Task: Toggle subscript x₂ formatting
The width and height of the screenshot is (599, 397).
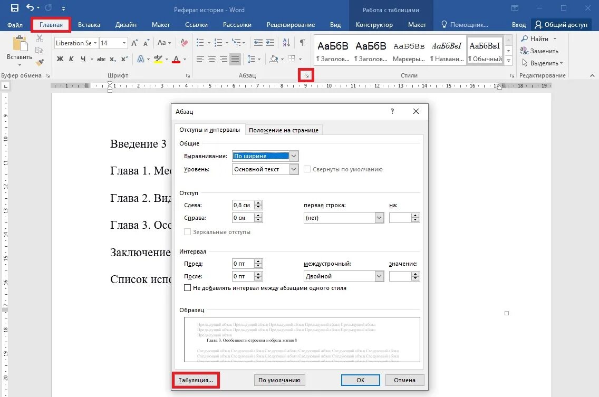Action: click(113, 59)
